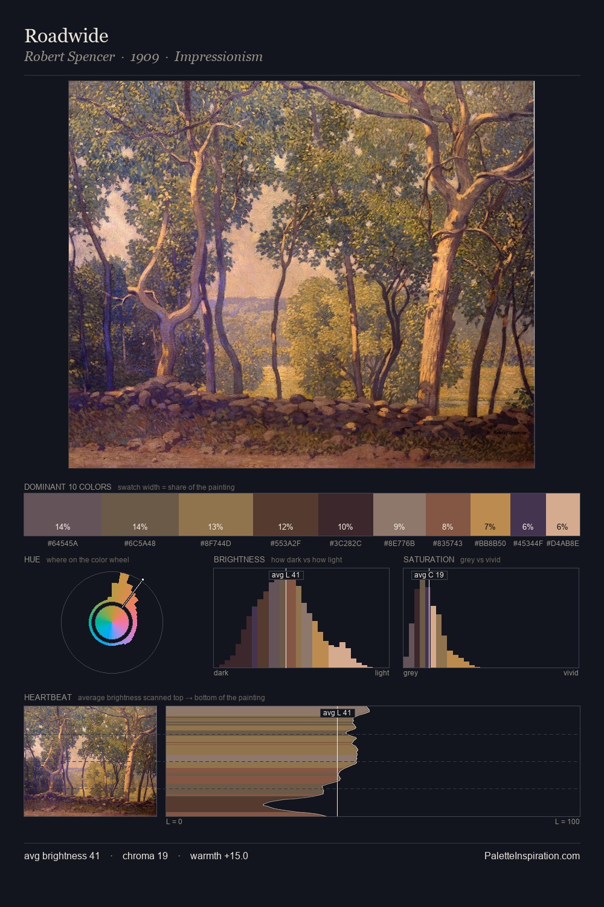Click the 'dark' axis label
Viewport: 604px width, 907px height.
click(221, 673)
